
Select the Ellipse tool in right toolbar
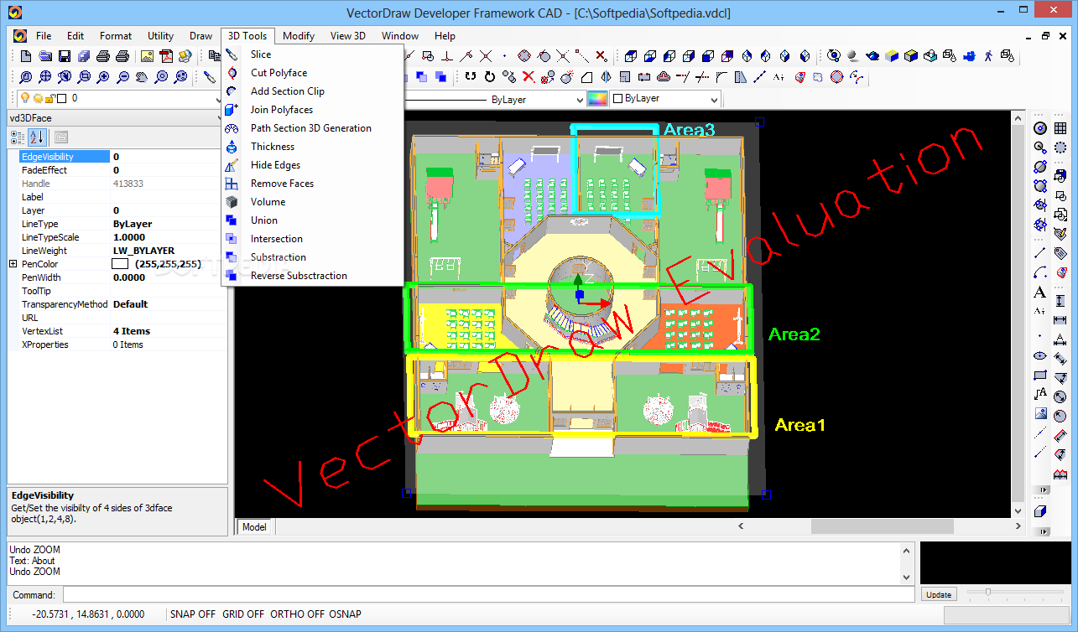coord(1040,355)
